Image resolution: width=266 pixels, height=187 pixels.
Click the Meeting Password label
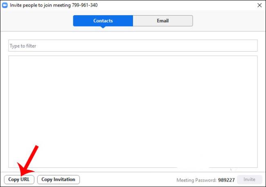[x=197, y=180]
